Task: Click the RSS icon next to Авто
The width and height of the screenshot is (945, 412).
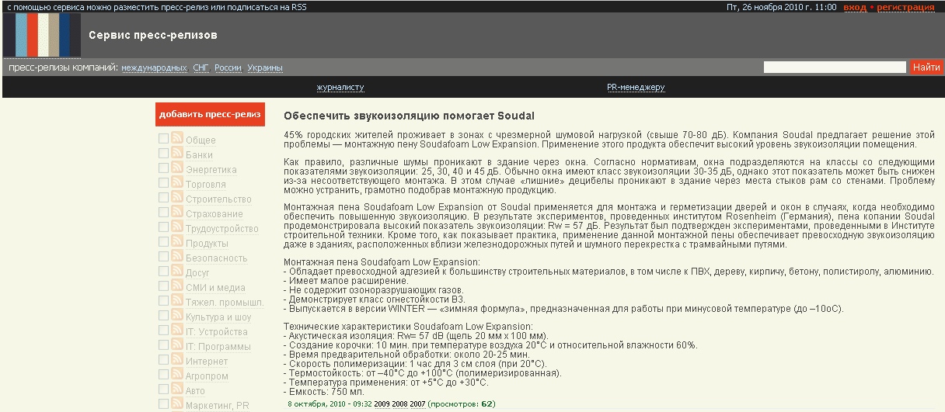Action: [177, 389]
